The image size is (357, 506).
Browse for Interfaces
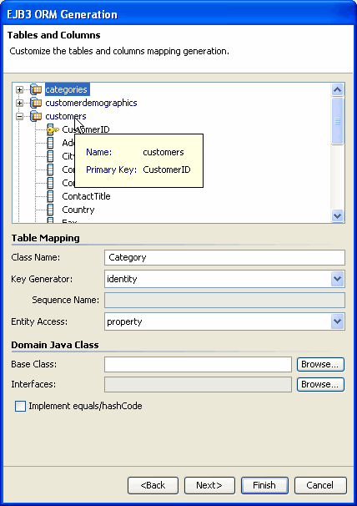[320, 384]
